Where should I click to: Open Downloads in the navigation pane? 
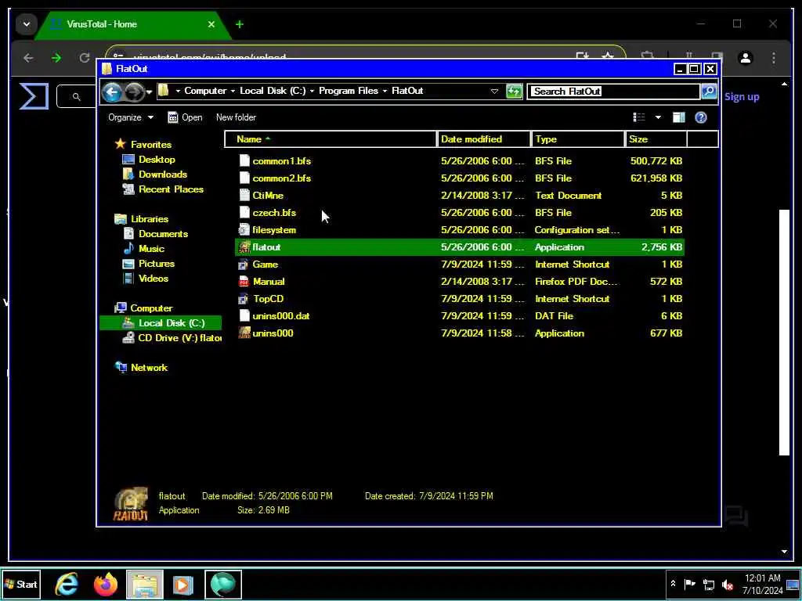163,175
